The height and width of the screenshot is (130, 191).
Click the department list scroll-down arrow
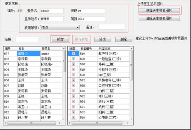131,119
